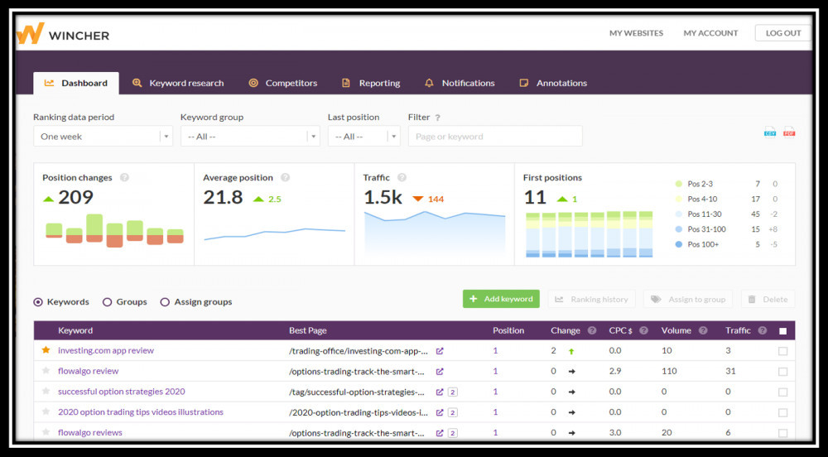Viewport: 828px width, 457px height.
Task: Show page count badge for flowalgo reviews
Action: click(453, 433)
